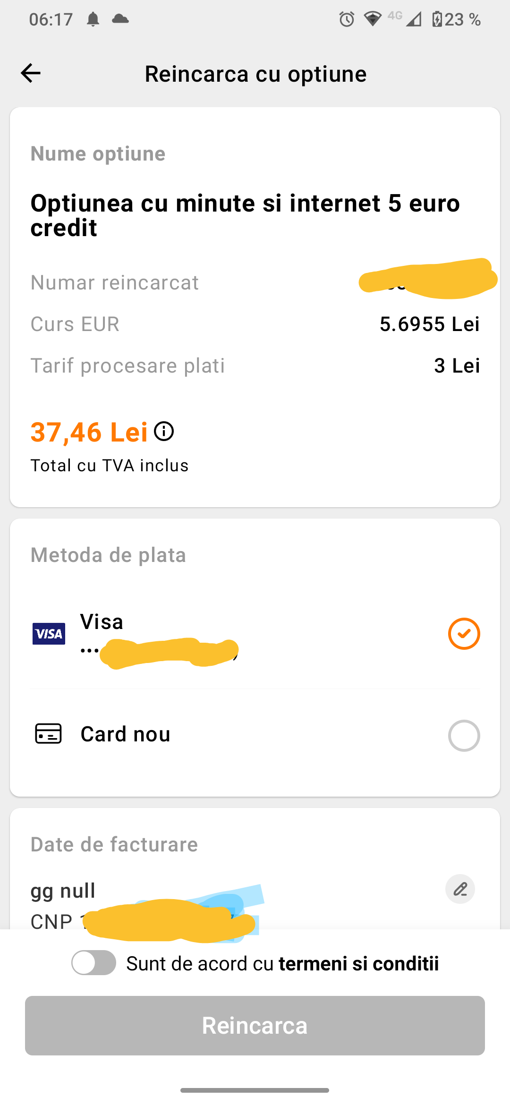
Task: Tap the alarm icon in status bar
Action: click(347, 19)
